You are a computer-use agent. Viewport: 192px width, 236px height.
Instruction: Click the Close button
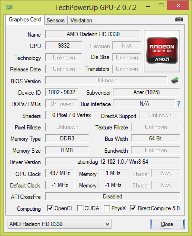(167, 224)
